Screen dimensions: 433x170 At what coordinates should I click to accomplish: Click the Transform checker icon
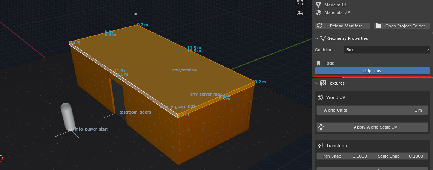click(x=320, y=146)
